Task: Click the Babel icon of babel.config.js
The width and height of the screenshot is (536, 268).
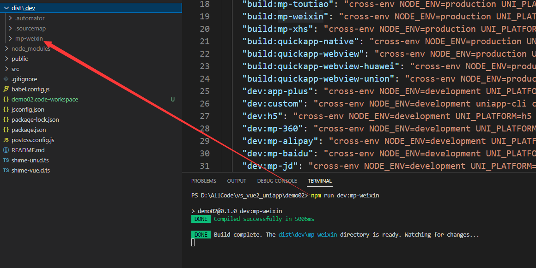Action: tap(6, 89)
